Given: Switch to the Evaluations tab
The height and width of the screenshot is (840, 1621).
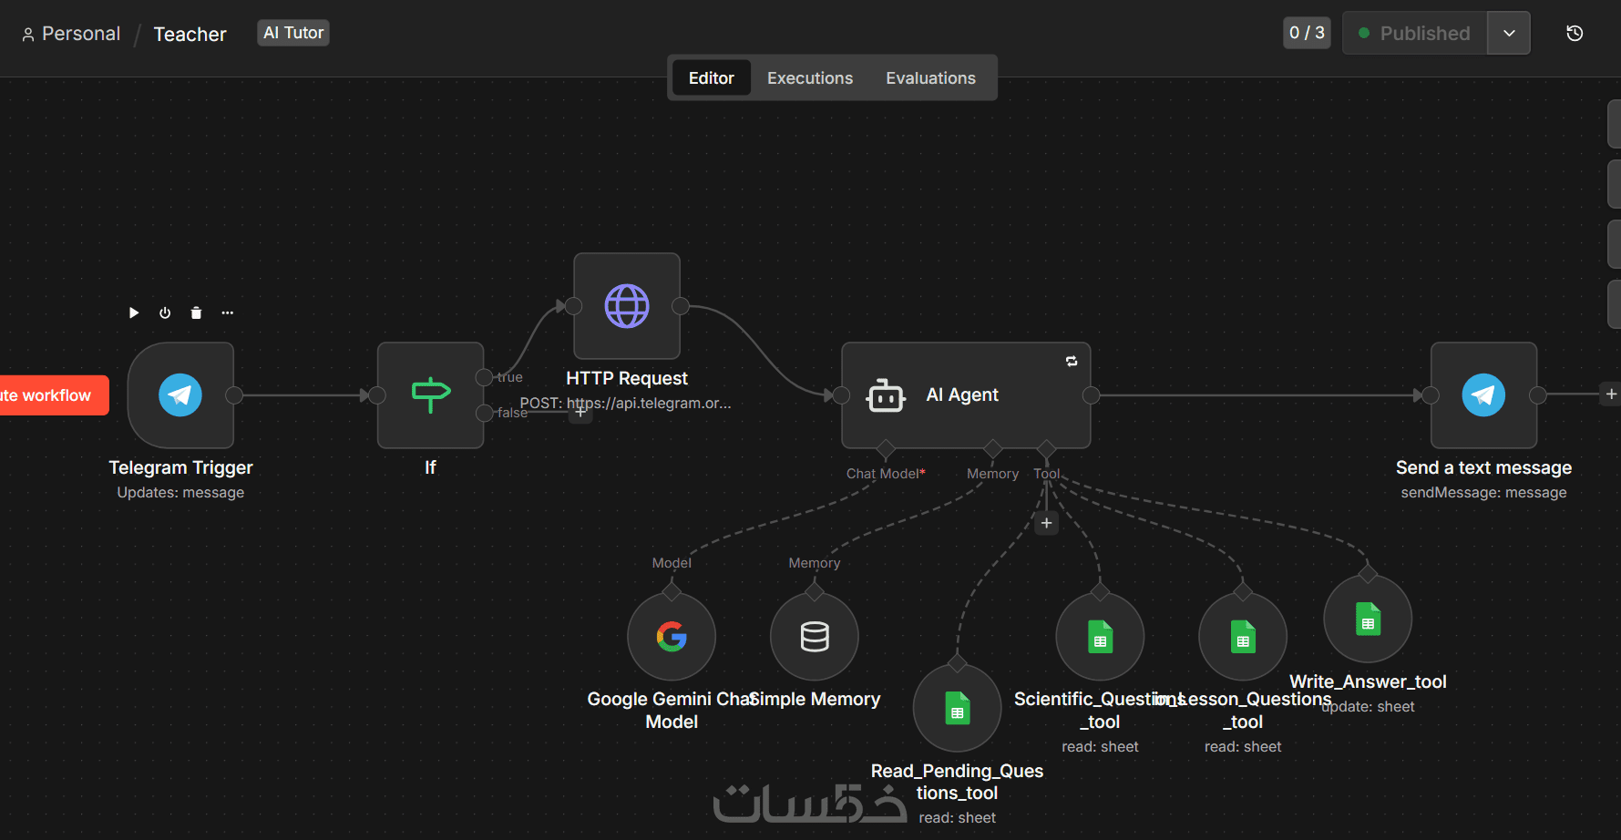Looking at the screenshot, I should 930,78.
